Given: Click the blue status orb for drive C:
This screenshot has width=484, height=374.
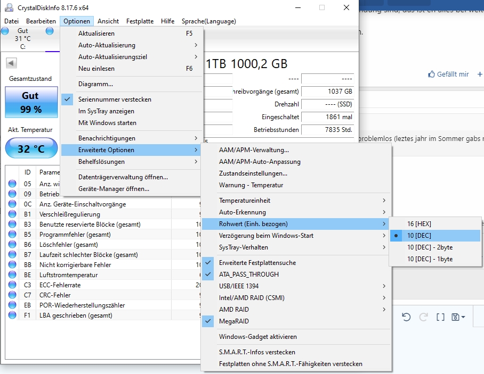Looking at the screenshot, I should coord(5,31).
